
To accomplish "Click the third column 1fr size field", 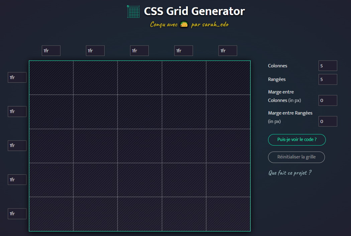I will pyautogui.click(x=139, y=51).
